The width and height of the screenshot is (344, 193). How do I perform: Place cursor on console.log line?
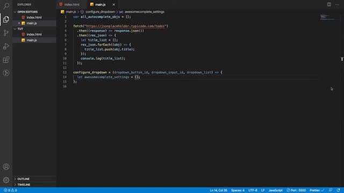tap(103, 58)
